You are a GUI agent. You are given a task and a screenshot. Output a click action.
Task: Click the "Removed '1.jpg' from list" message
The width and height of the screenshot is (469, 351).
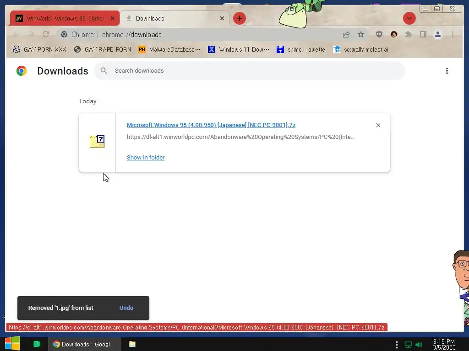[61, 308]
